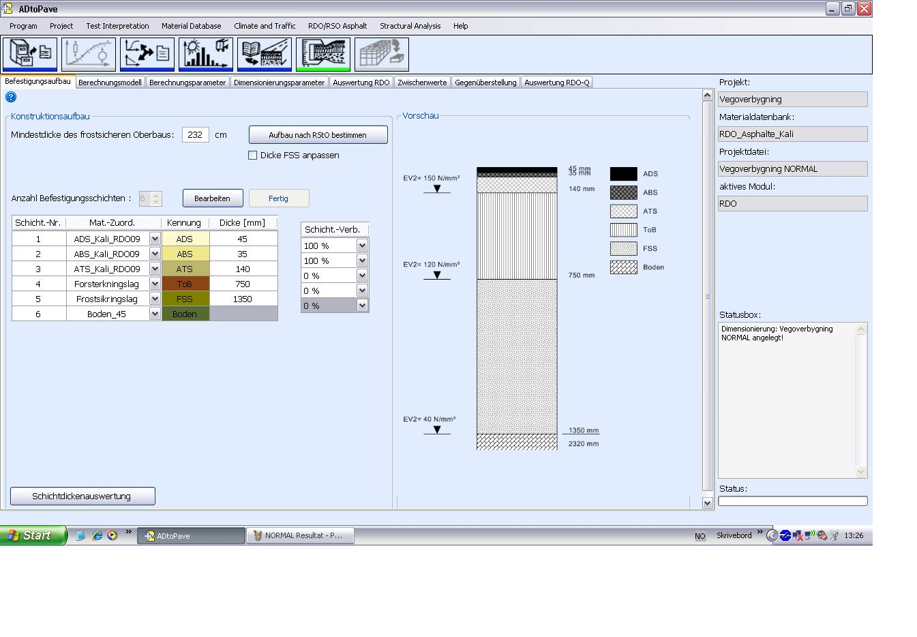
Task: Open the climate and traffic module icon
Action: tap(206, 54)
